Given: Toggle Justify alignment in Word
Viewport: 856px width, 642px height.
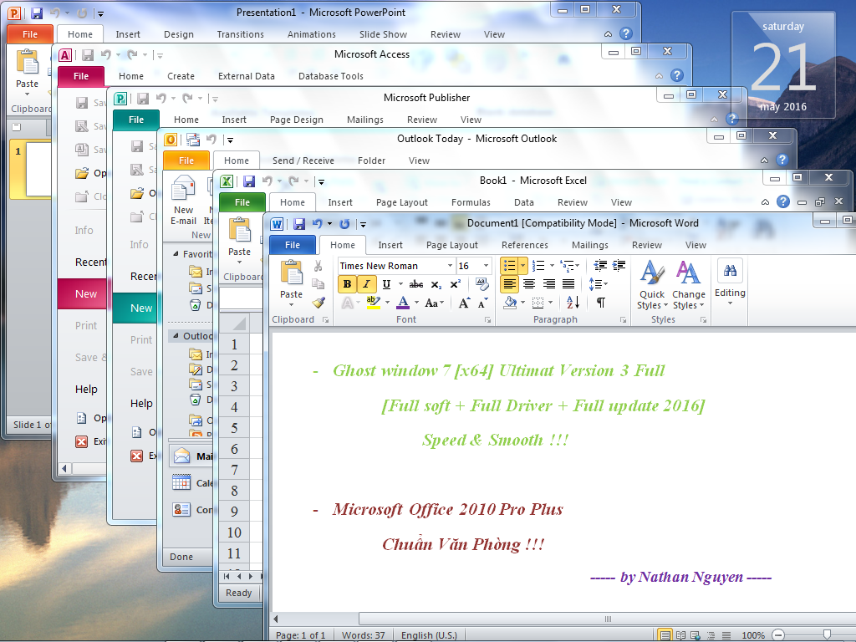Looking at the screenshot, I should 568,284.
